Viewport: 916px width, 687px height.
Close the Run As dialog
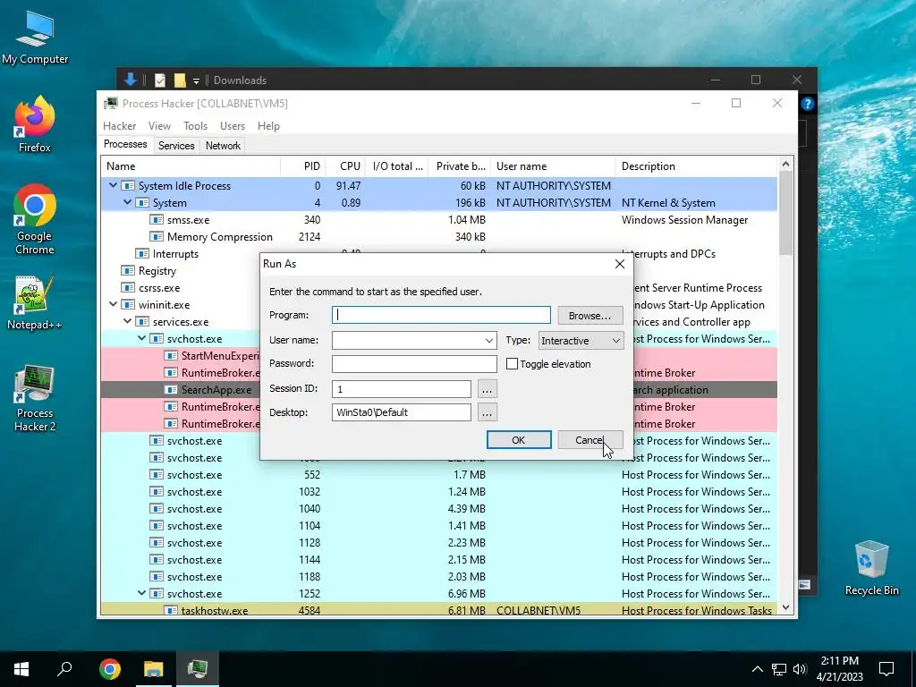(x=620, y=264)
